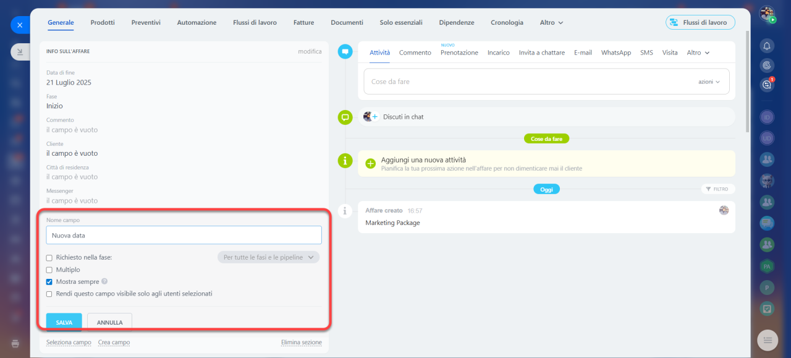Open the speech-bubble chat avatar in right sidebar

(767, 223)
